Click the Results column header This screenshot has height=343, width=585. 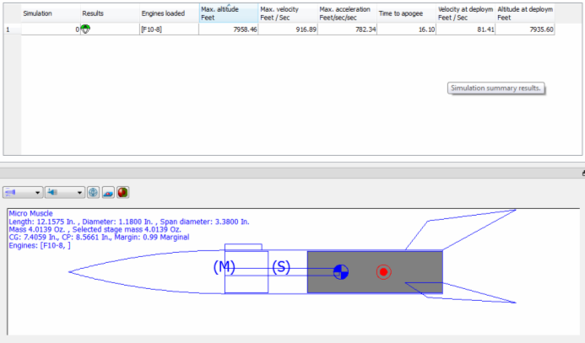[110, 13]
